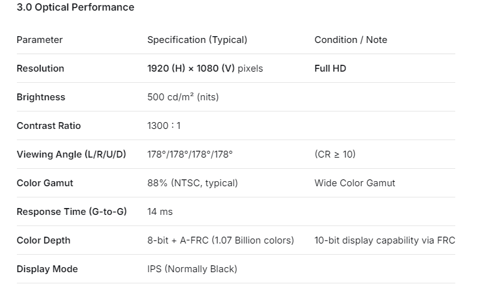Image resolution: width=484 pixels, height=289 pixels.
Task: Click the '88% (NTSC, typical)' value
Action: [192, 183]
